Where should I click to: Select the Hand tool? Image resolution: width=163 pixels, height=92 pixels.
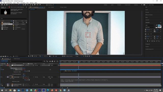(7, 5)
